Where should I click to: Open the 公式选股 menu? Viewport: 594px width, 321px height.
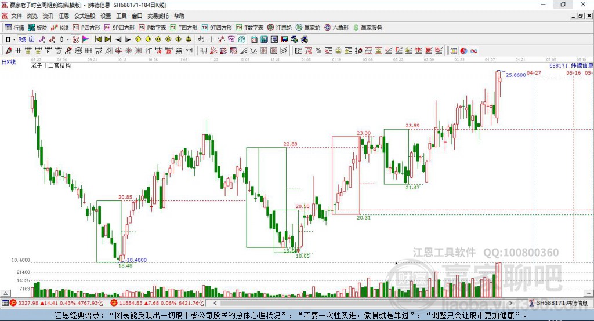click(x=85, y=16)
